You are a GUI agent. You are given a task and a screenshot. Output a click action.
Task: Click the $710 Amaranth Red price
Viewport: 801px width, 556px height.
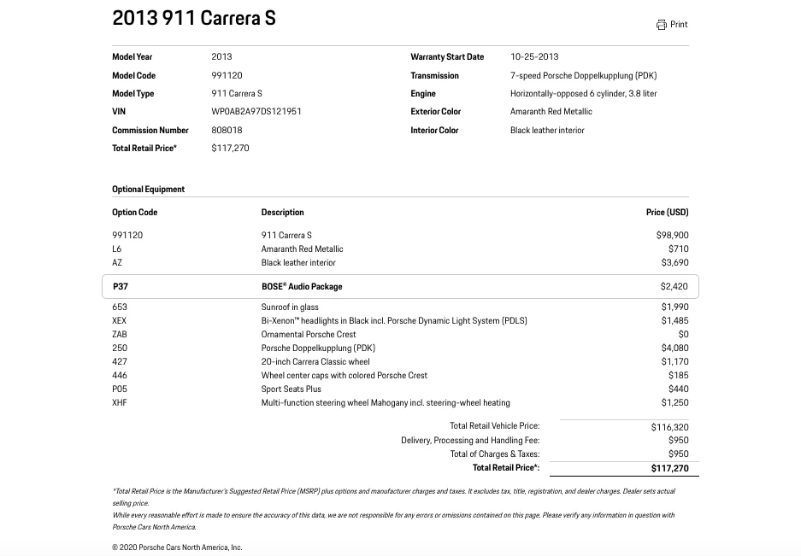pyautogui.click(x=679, y=249)
